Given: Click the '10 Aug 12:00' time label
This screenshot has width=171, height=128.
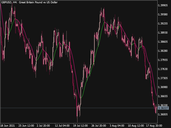Looking at the screenshot, I should 136,126.
